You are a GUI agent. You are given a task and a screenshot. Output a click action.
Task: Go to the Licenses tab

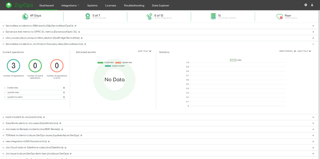click(111, 5)
